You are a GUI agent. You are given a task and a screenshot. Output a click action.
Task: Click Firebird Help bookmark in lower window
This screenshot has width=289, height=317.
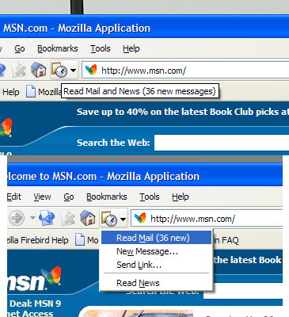[x=37, y=240]
